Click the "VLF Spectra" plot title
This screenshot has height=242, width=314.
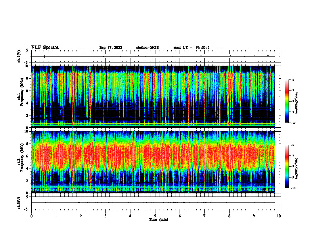[x=45, y=47]
